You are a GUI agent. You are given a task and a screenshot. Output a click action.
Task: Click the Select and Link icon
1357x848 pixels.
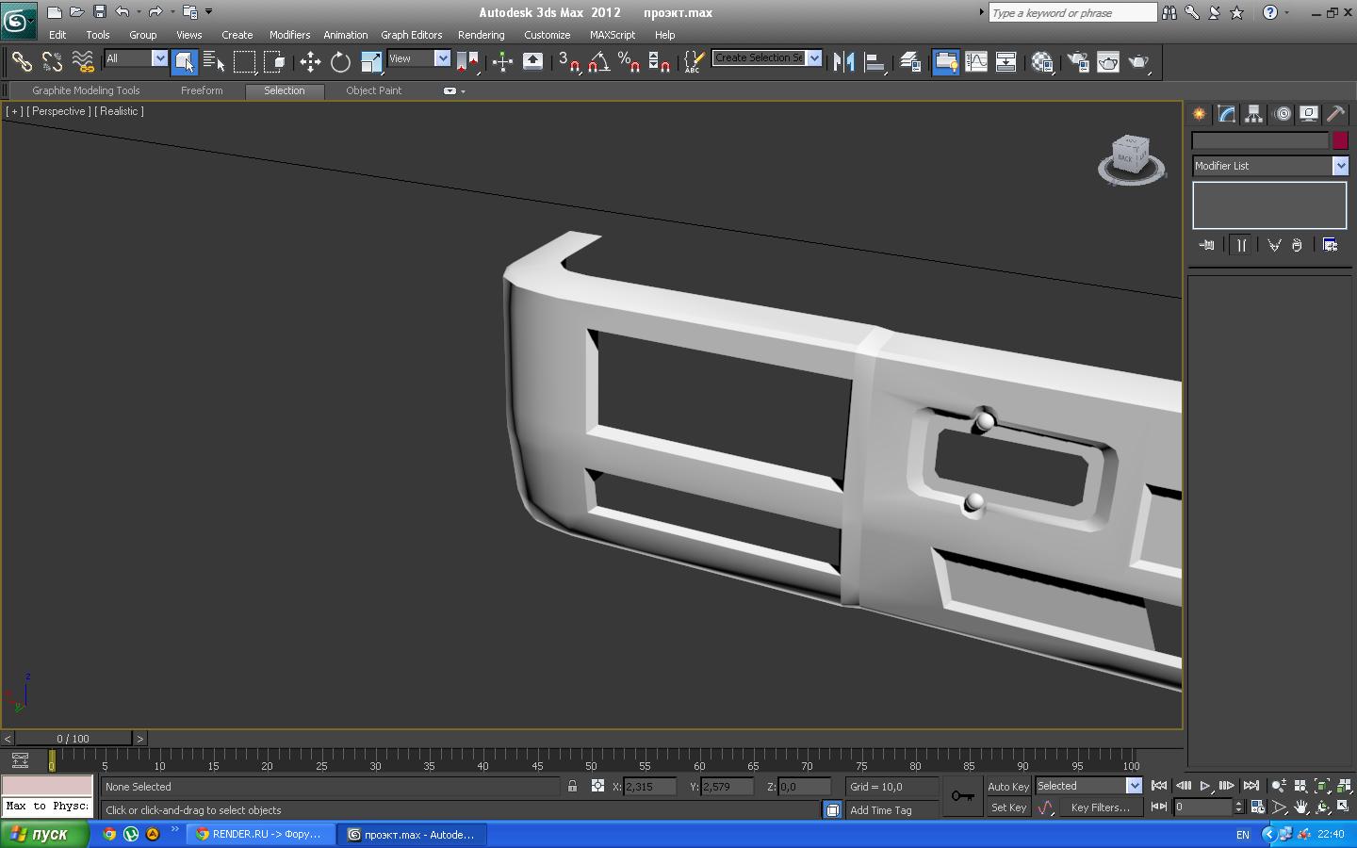pos(22,62)
